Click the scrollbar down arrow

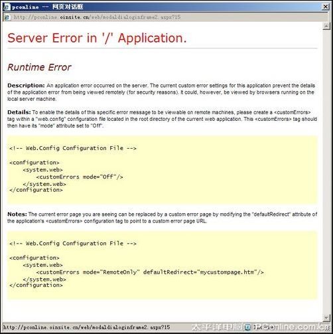pos(326,318)
